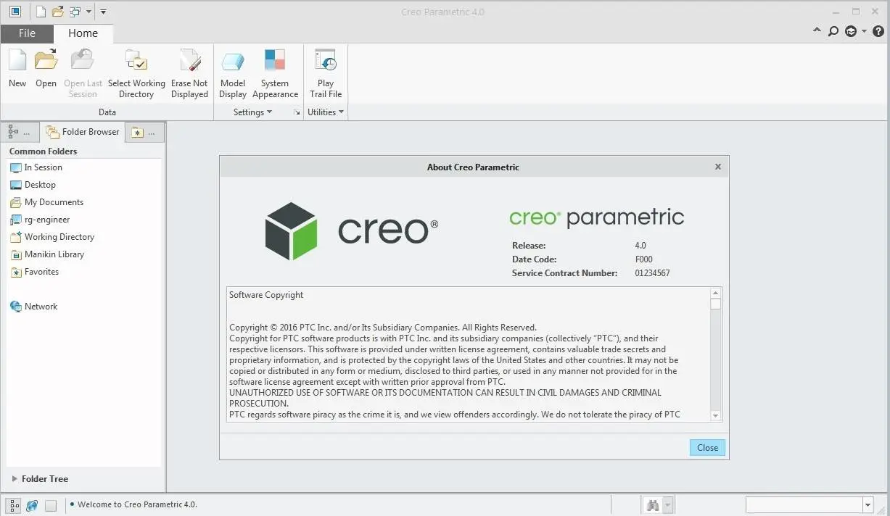Image resolution: width=890 pixels, height=516 pixels.
Task: Switch to the Model Tree navigator tab
Action: pyautogui.click(x=20, y=132)
